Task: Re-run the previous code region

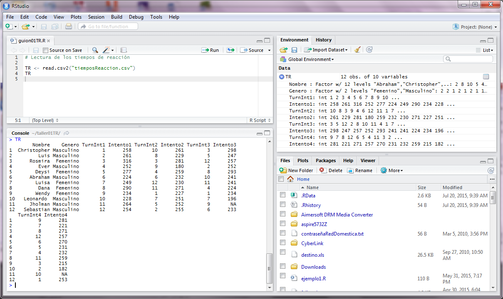Action: pyautogui.click(x=230, y=50)
